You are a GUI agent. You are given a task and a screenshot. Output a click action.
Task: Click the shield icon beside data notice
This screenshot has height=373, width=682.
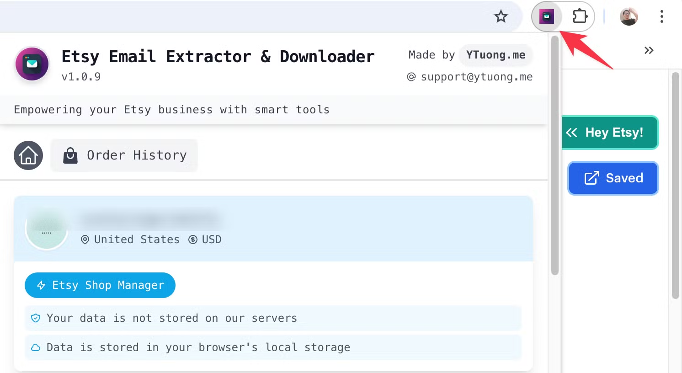coord(36,318)
